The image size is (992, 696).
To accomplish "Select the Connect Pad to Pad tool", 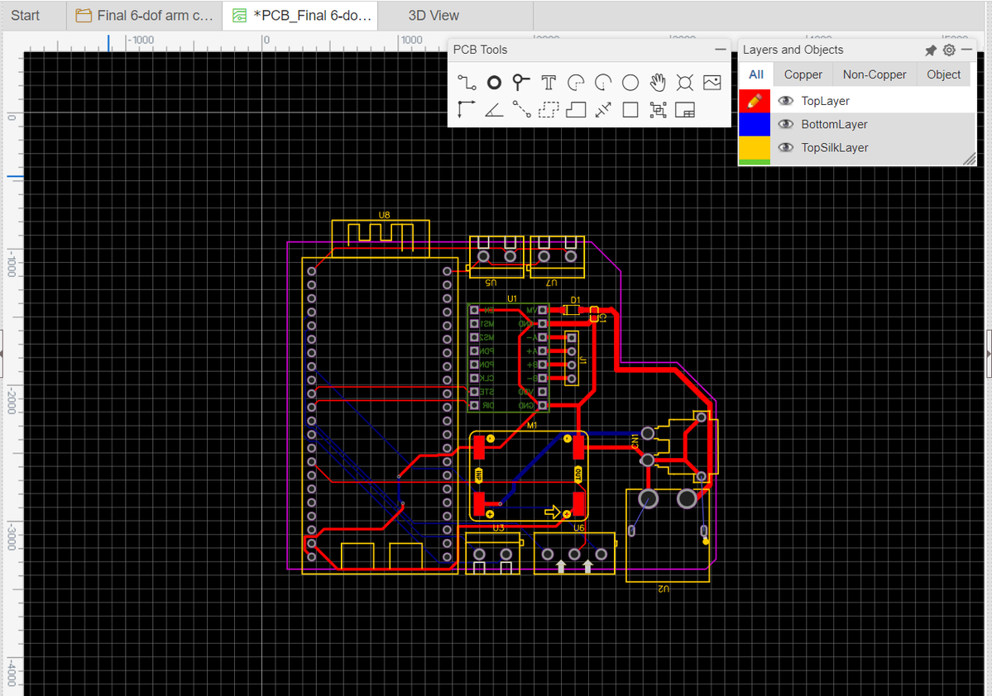I will coord(521,109).
